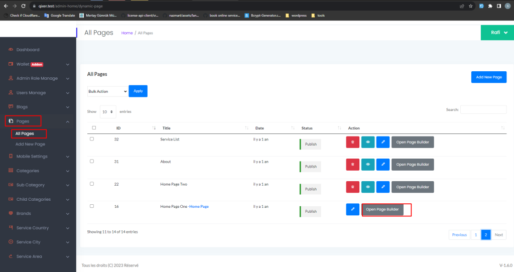
Task: Edit Home Page Two with pencil icon
Action: point(383,187)
